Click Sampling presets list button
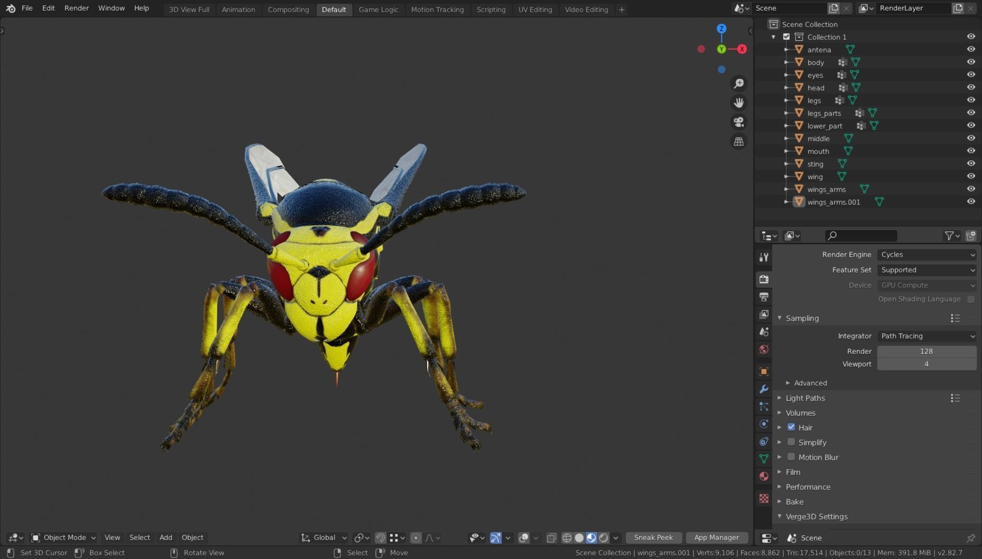The width and height of the screenshot is (982, 559). (955, 318)
